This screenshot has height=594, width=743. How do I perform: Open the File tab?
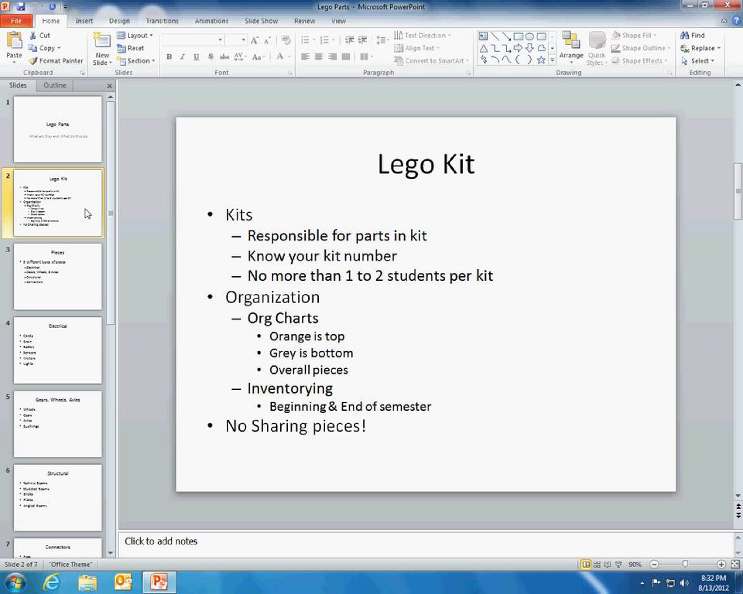click(16, 21)
